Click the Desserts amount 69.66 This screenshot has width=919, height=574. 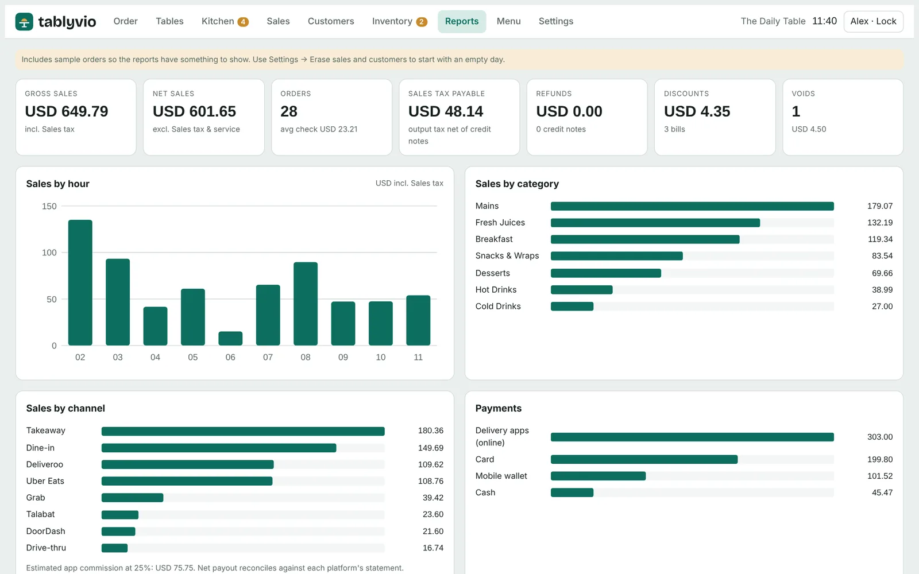[882, 273]
